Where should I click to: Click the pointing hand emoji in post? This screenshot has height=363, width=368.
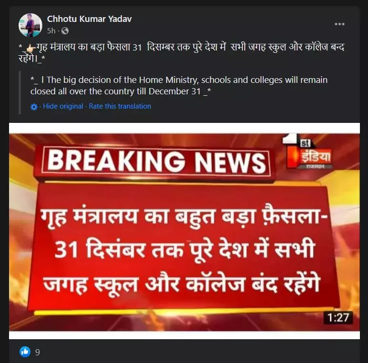[31, 48]
